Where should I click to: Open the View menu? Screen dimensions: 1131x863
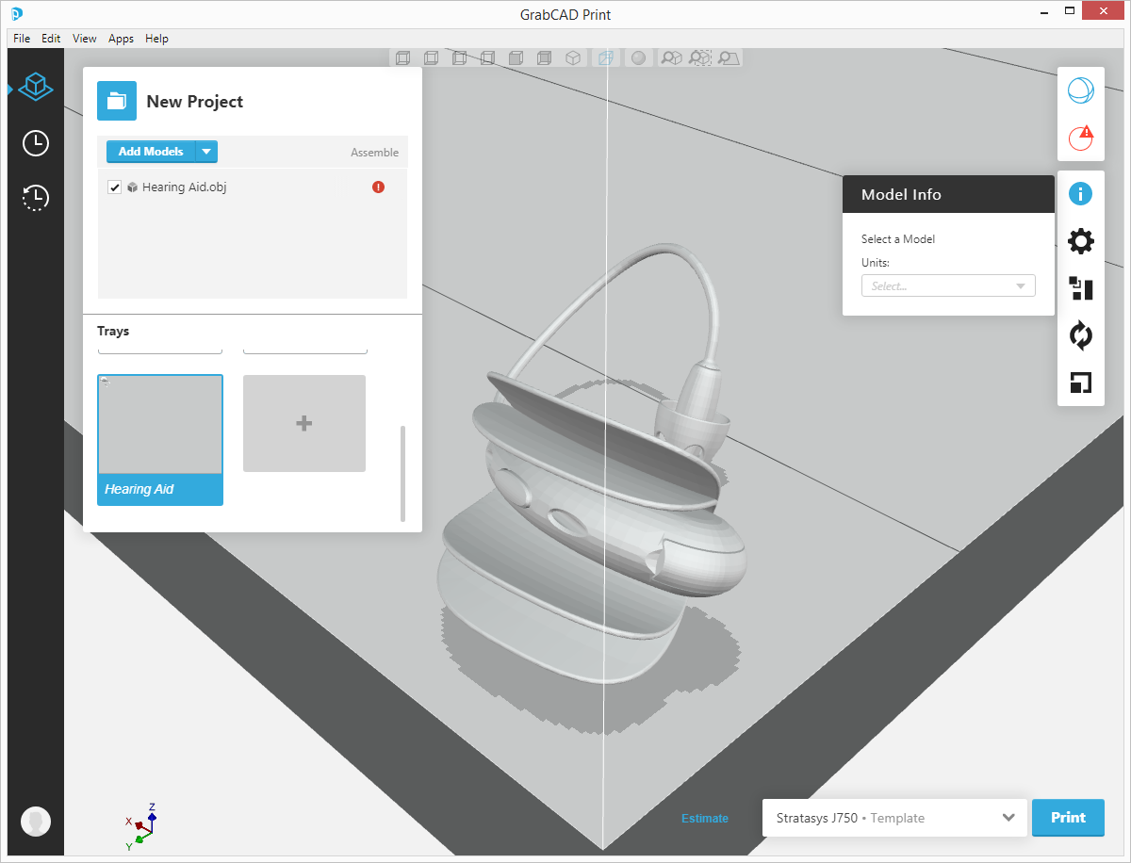tap(85, 39)
